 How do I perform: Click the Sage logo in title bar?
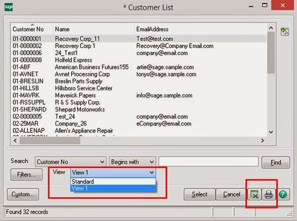[x=8, y=7]
